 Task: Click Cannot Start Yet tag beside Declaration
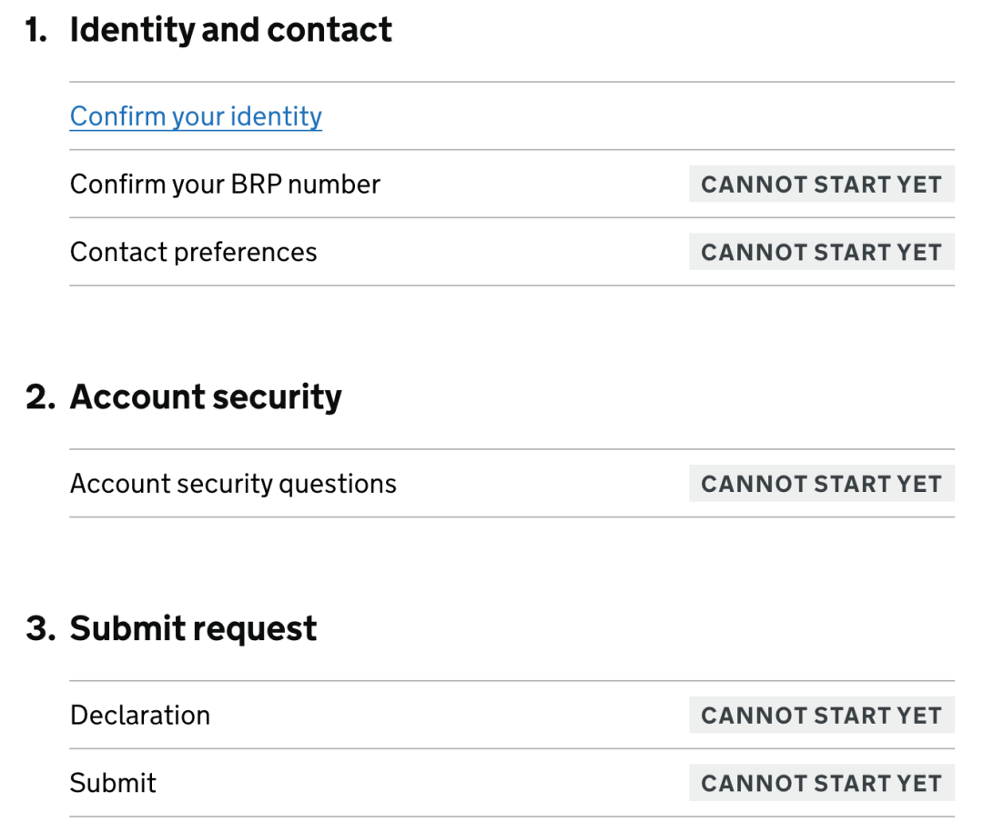pyautogui.click(x=821, y=716)
